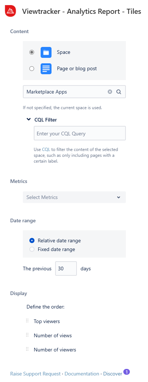The width and height of the screenshot is (148, 382).
Task: Click the previous days number field
Action: point(66,268)
